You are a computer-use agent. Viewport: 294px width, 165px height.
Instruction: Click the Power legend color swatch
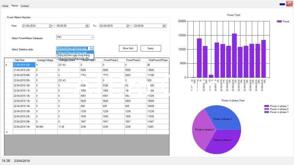279,22
